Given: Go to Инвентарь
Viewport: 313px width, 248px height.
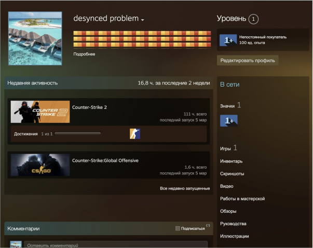Looking at the screenshot, I should point(231,161).
